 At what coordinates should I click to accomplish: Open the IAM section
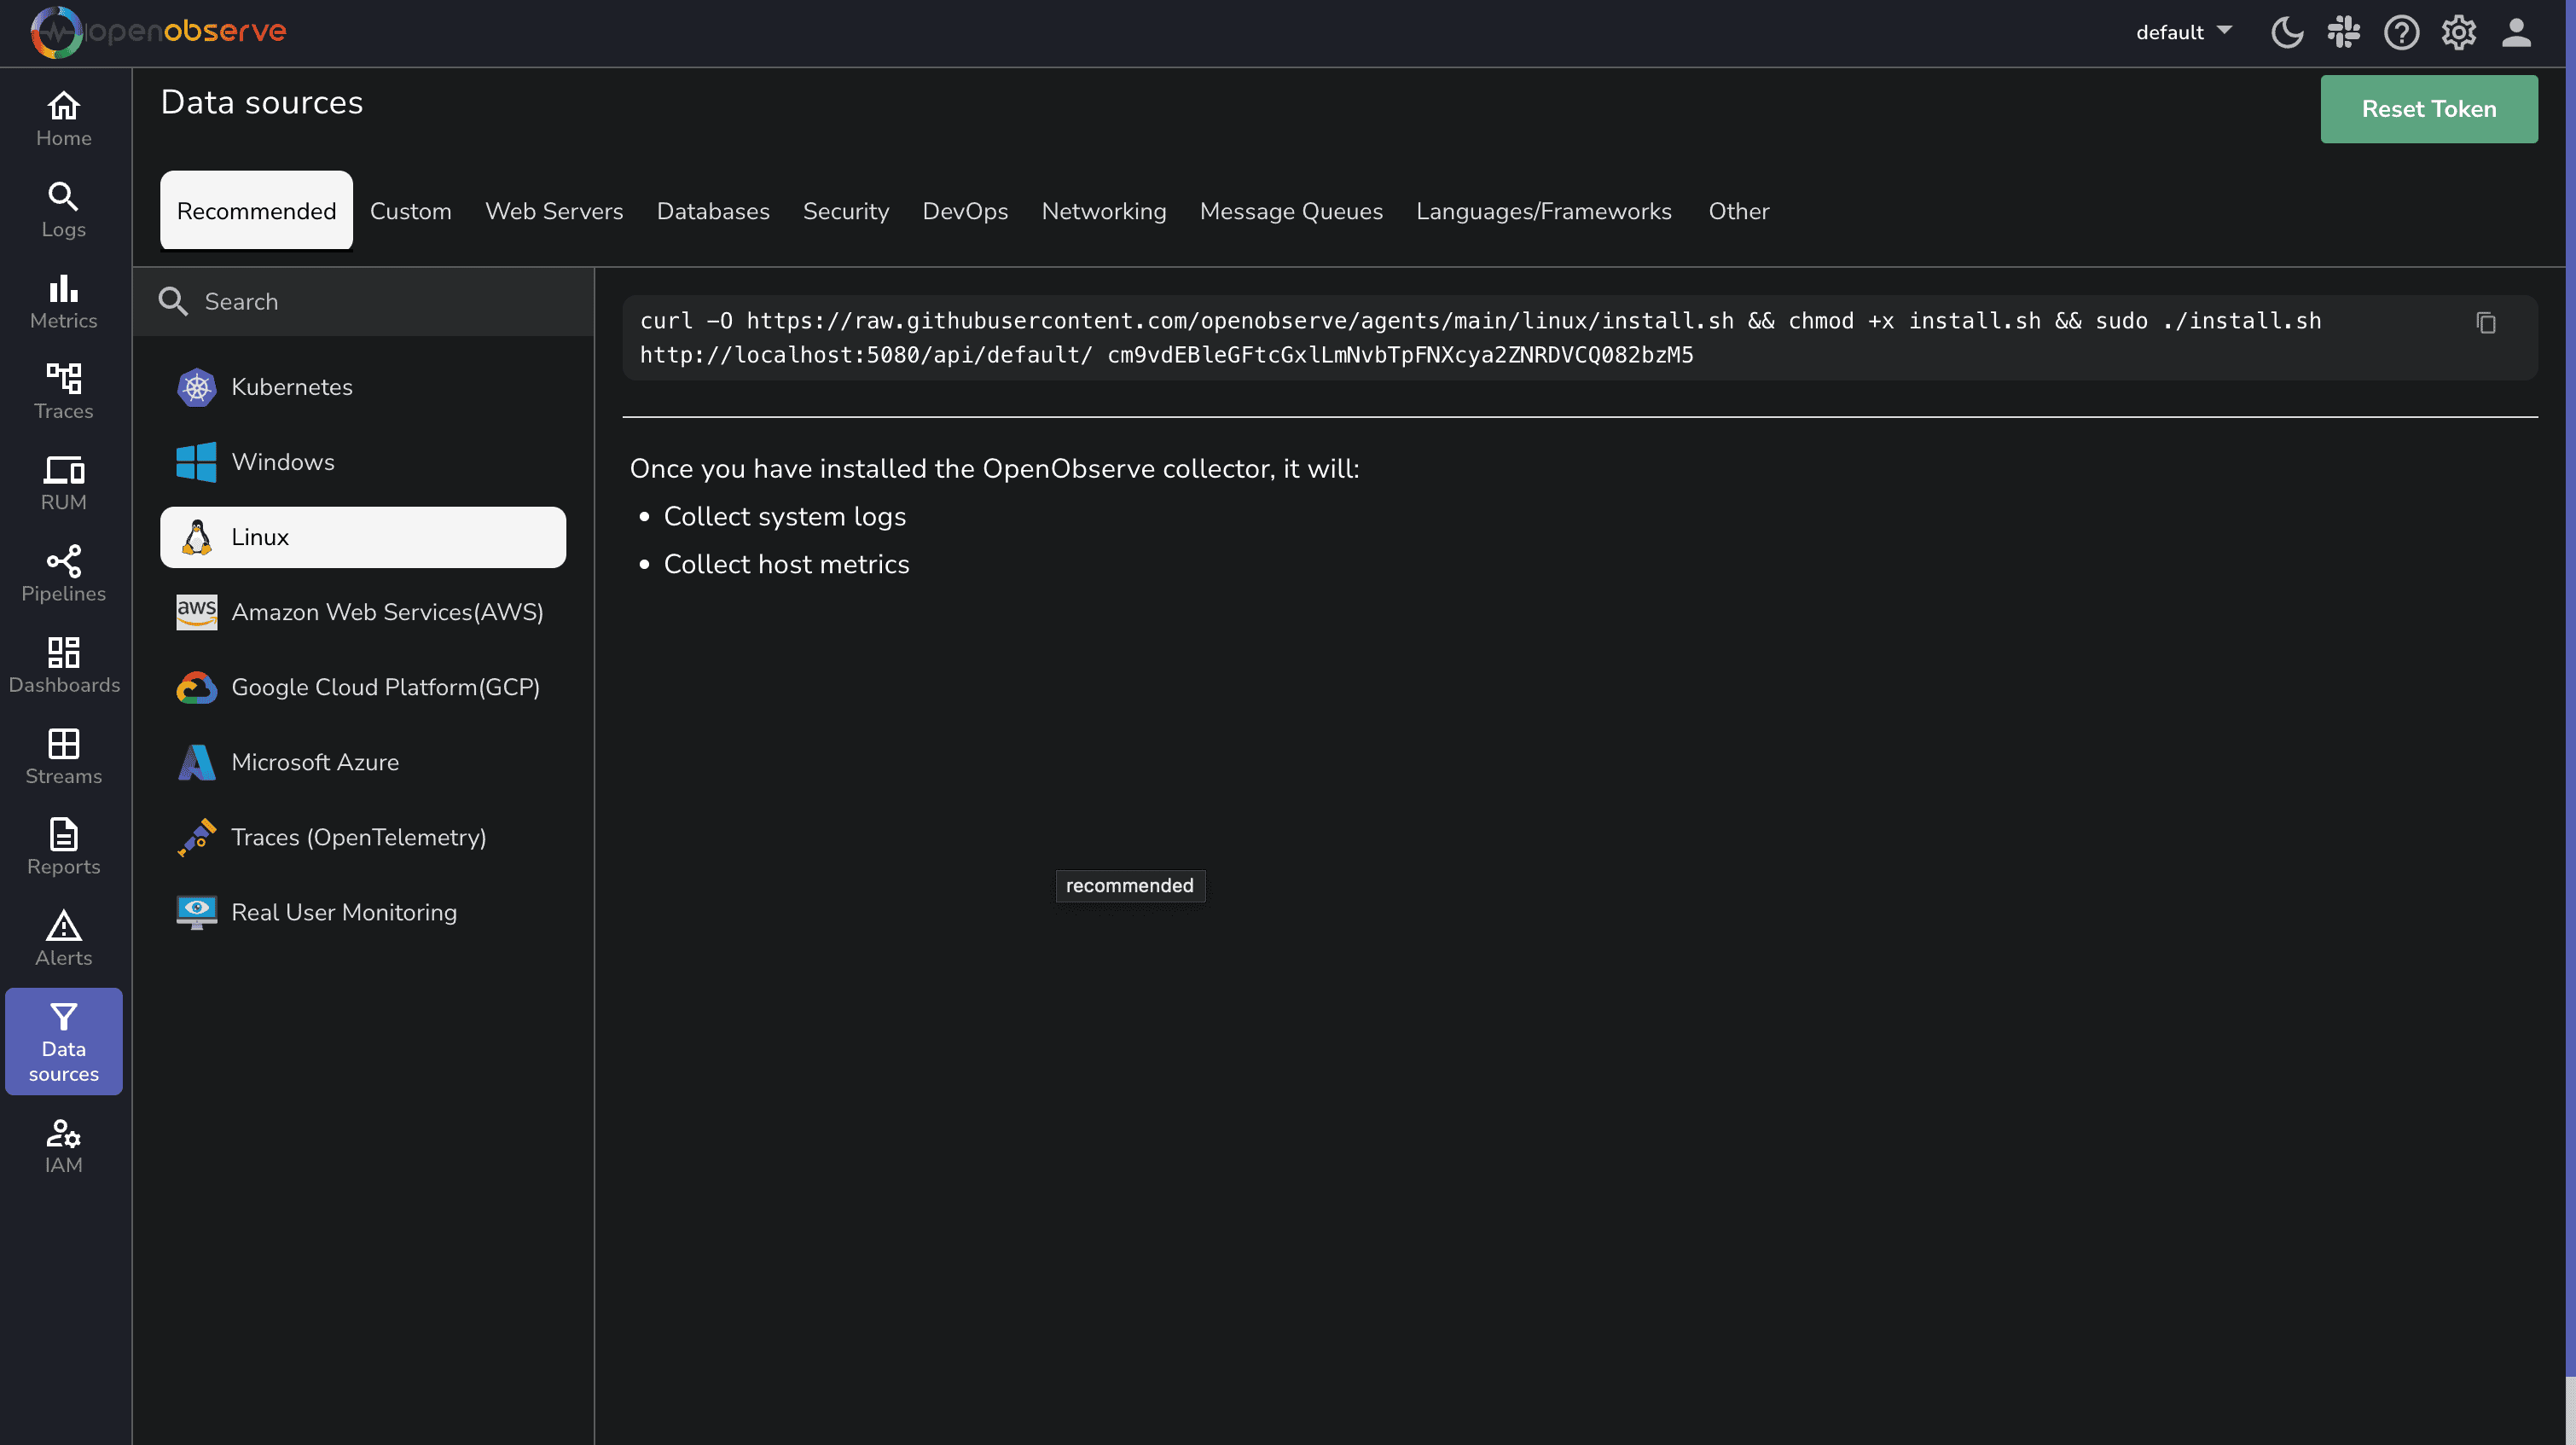63,1144
